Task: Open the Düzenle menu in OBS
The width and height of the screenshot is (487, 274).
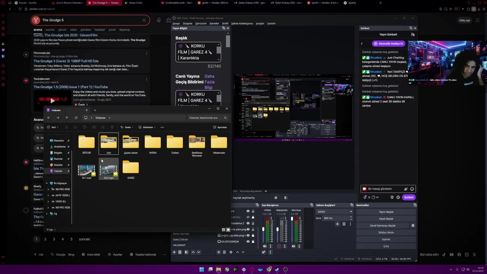Action: click(188, 23)
